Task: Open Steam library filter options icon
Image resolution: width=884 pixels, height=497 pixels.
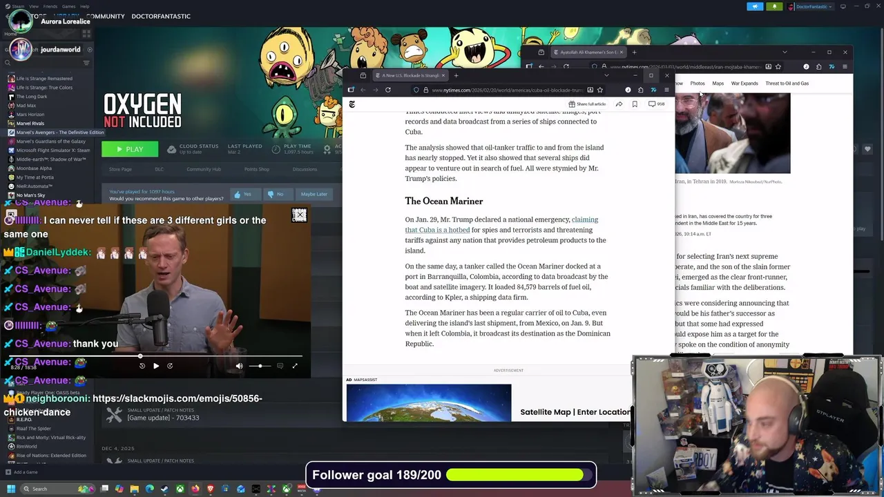Action: (86, 63)
